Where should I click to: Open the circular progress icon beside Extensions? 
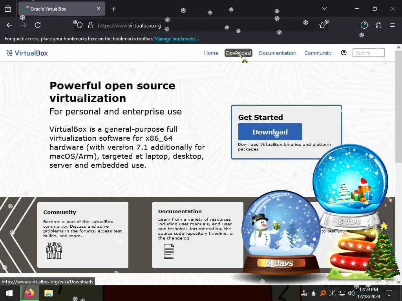[x=364, y=25]
